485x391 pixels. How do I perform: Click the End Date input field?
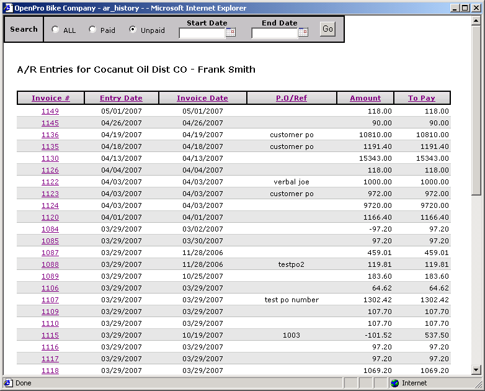(x=274, y=34)
